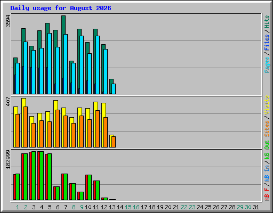This screenshot has width=273, height=213.
Task: Click the 182999 axis value label
Action: pos(8,159)
